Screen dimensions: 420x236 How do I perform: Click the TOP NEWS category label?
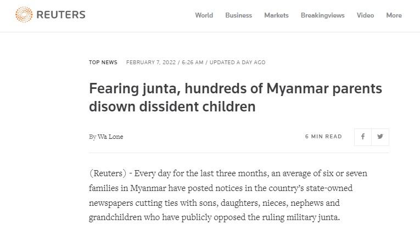point(103,63)
